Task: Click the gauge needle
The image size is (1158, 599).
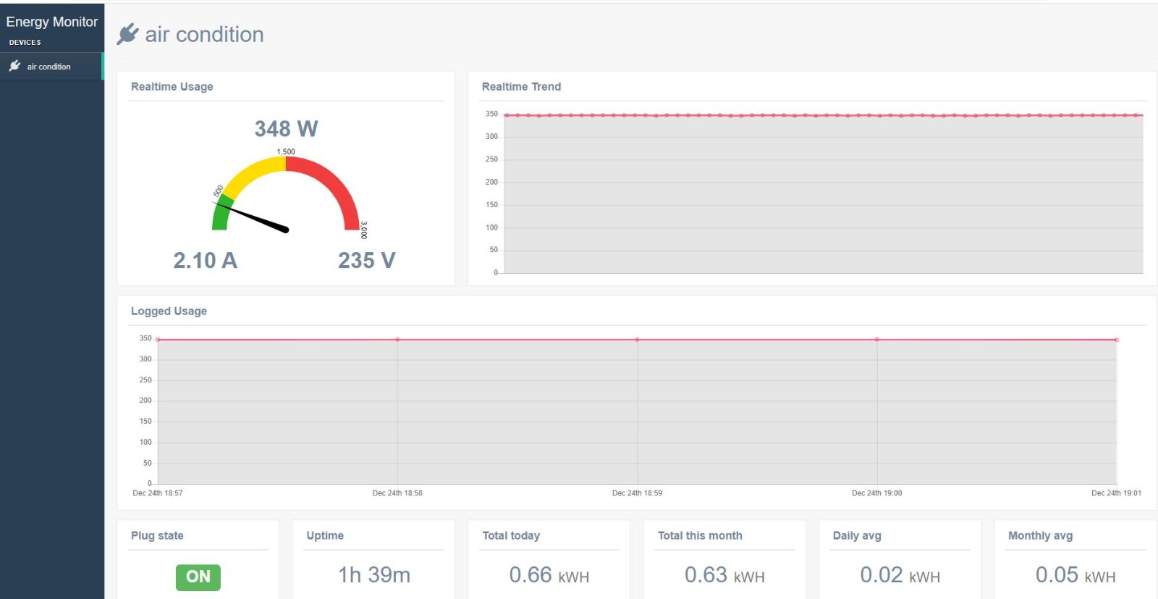Action: (252, 217)
